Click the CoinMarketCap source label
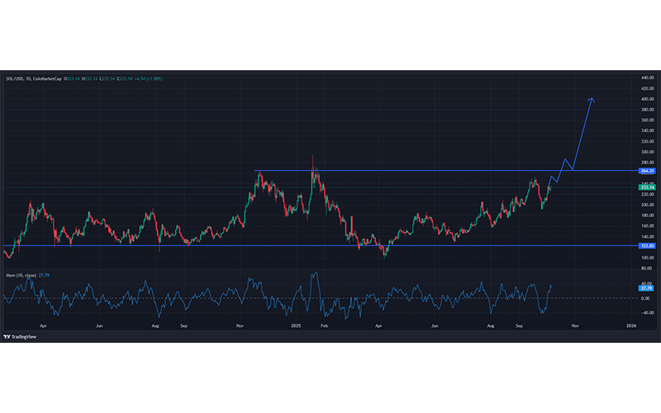This screenshot has width=661, height=413. tap(48, 79)
